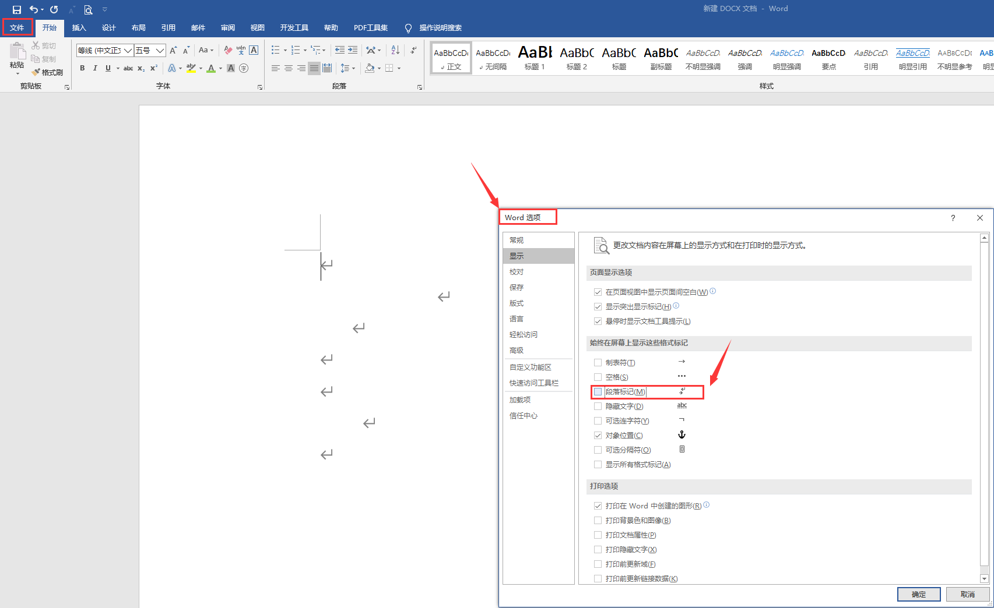The height and width of the screenshot is (608, 994).
Task: Apply superscript formatting
Action: point(154,68)
